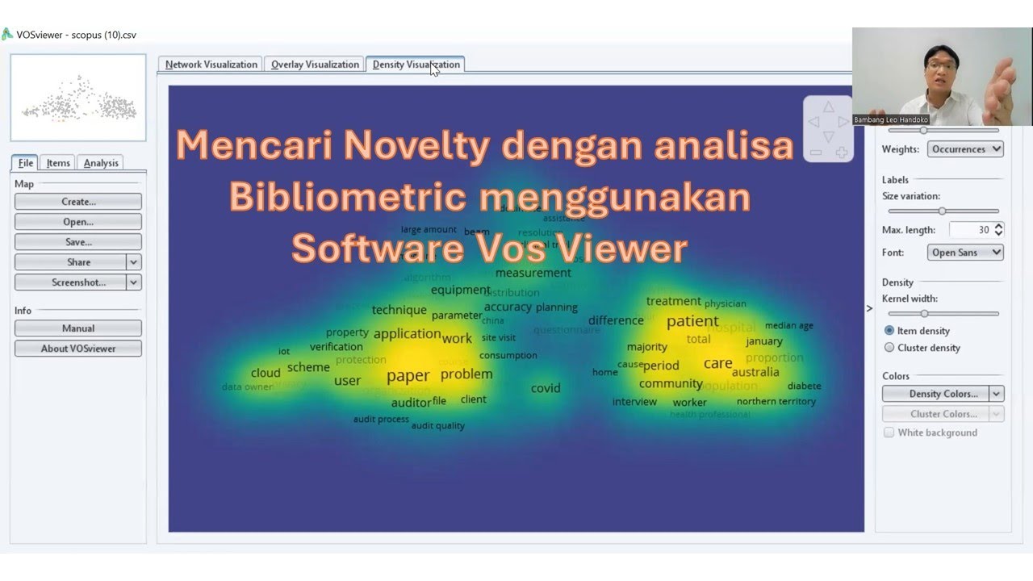Expand the Density Colors dropdown arrow
Screen dimensions: 1033x581
pos(997,394)
